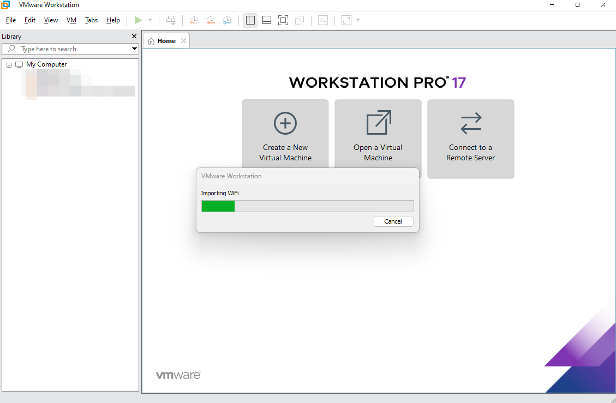
Task: Enter full screen mode icon
Action: click(283, 20)
